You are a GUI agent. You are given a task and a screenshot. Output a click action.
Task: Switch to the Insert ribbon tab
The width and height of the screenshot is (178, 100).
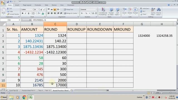coord(17,5)
